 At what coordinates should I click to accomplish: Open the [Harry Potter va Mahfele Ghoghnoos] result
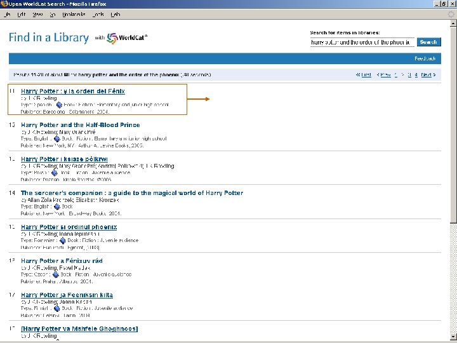coord(79,329)
